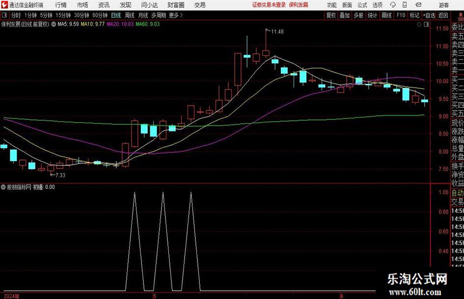
Task: Click the 统计 statistics toolbar button
Action: (x=372, y=15)
